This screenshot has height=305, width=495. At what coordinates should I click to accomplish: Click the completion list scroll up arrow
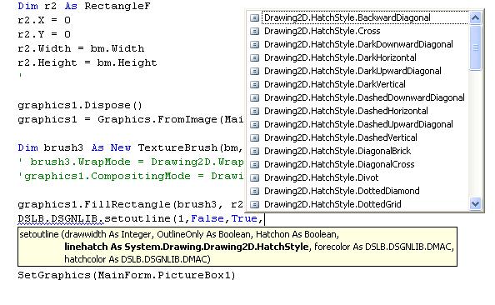tap(475, 17)
